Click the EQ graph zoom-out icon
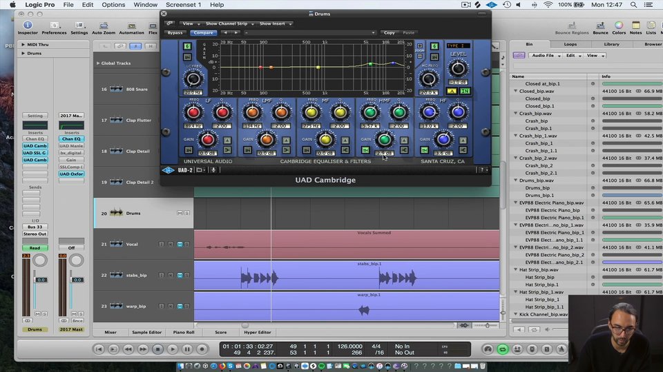 point(419,56)
